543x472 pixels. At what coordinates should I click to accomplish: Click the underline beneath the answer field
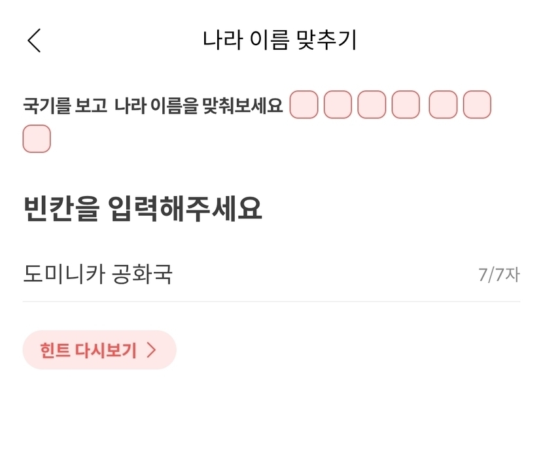(x=271, y=301)
